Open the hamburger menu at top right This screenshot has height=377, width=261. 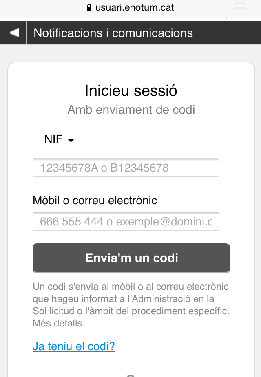click(240, 6)
